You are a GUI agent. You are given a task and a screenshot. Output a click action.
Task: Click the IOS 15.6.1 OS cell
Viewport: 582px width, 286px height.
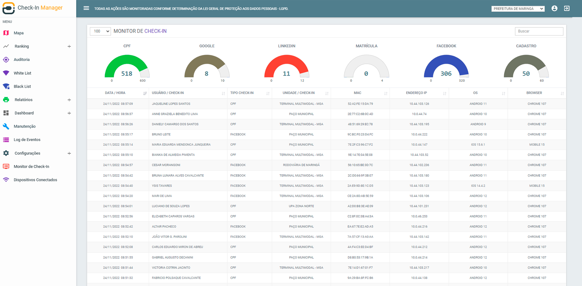pyautogui.click(x=478, y=145)
